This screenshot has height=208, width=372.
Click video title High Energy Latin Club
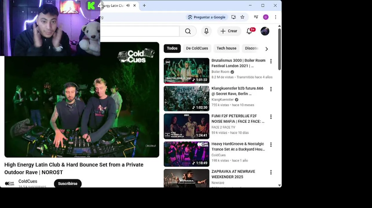[x=74, y=168]
